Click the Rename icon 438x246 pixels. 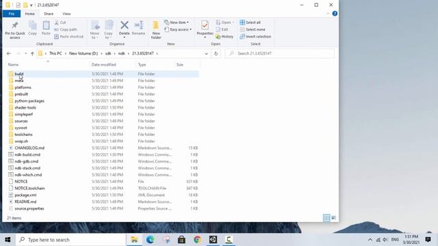138,25
